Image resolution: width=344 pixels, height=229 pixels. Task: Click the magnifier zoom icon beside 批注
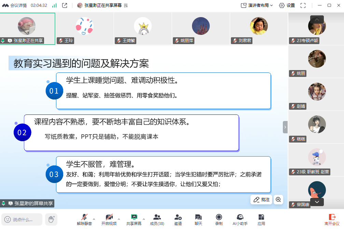(278, 200)
